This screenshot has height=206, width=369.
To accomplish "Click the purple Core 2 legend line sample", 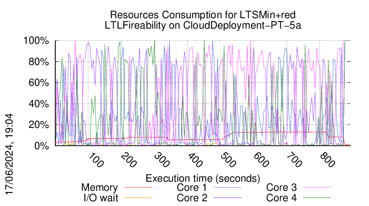I will [x=227, y=198].
